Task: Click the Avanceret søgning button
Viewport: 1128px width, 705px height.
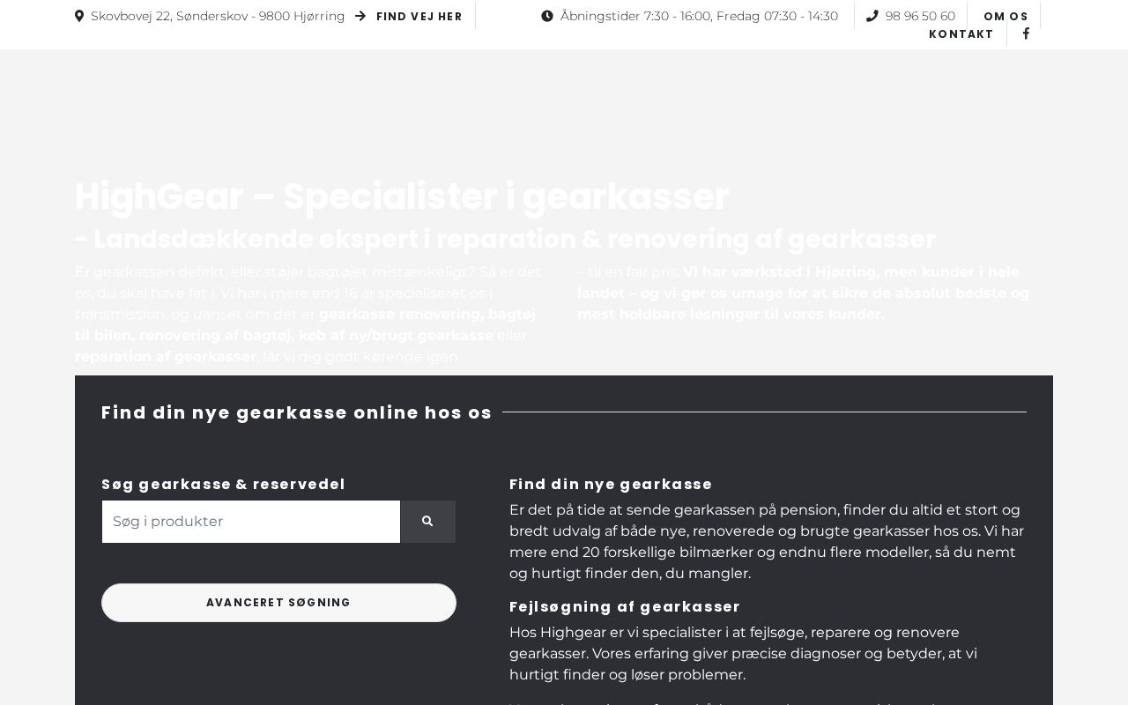Action: click(278, 603)
